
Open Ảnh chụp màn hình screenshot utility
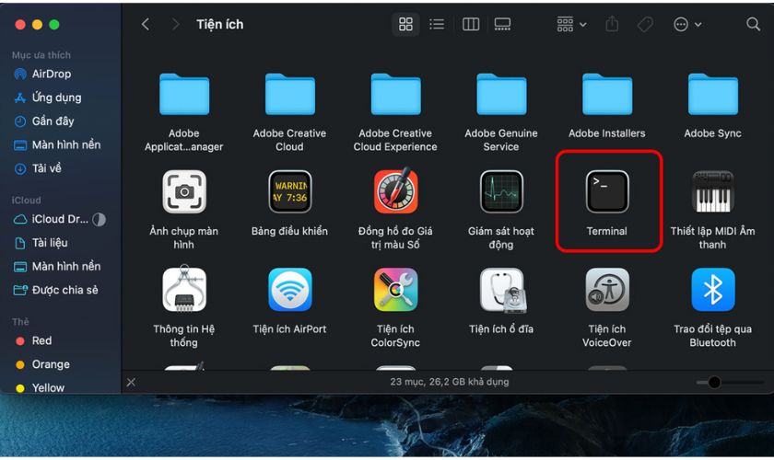(184, 192)
